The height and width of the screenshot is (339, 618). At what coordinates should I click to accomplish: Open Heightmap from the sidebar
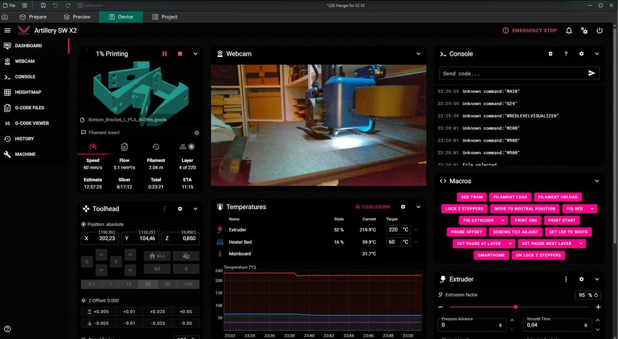tap(27, 92)
